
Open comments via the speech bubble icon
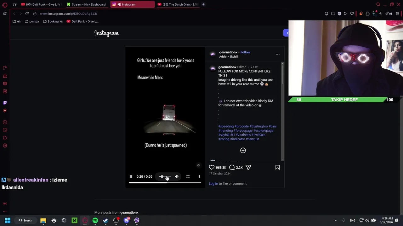(232, 167)
